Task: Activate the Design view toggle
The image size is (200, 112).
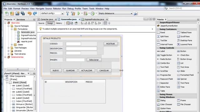Action: 50,23
